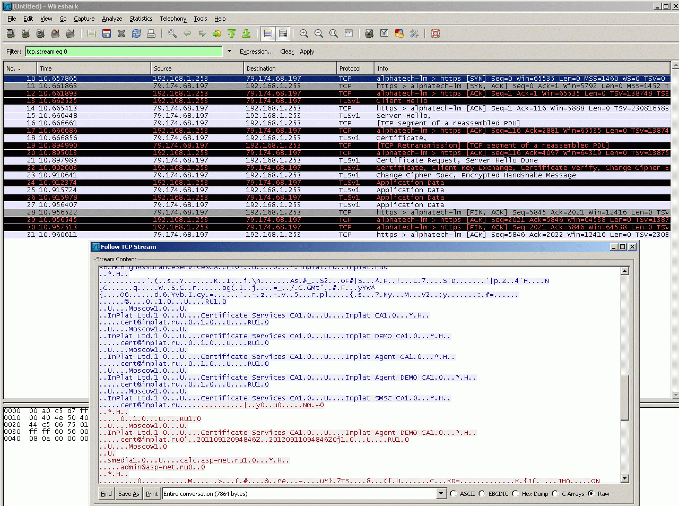
Task: Open the Capture menu
Action: click(84, 19)
